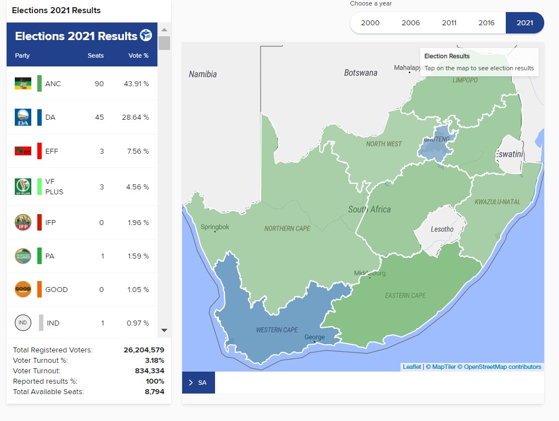
Task: Click the EFF party logo
Action: point(23,151)
